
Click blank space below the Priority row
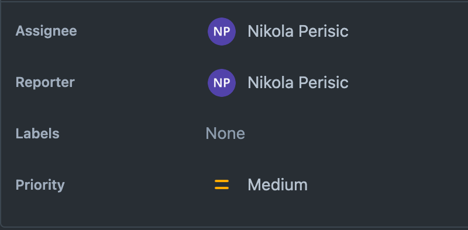pos(234,211)
